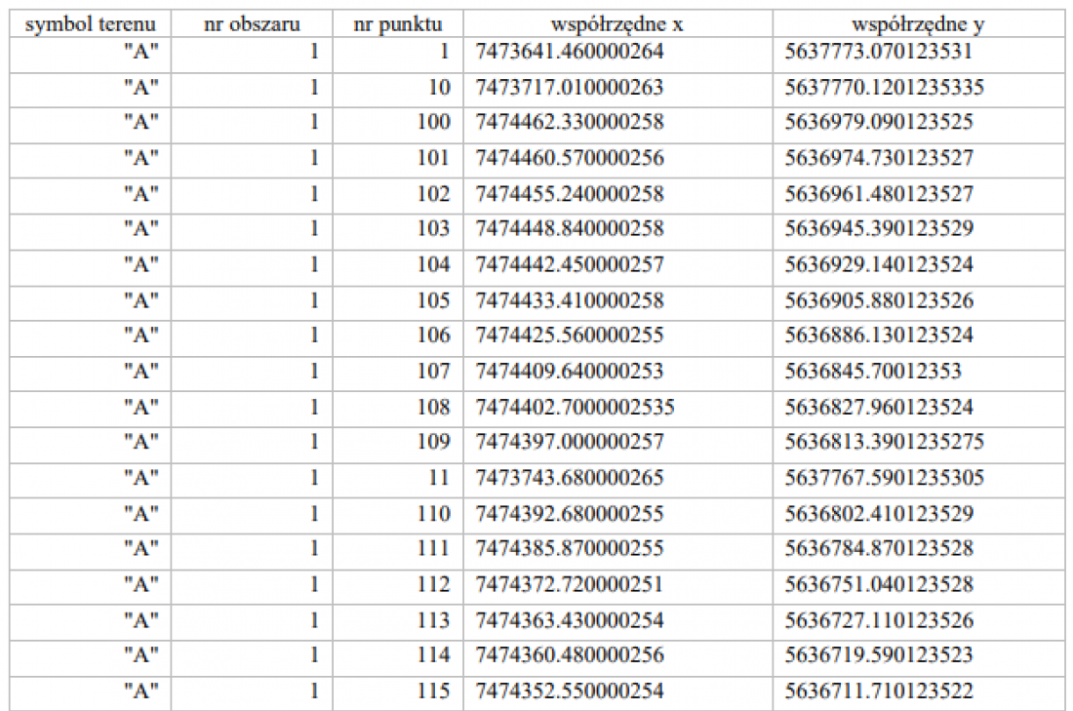Select y value 5636711.710123522
1073x711 pixels.
(x=879, y=691)
